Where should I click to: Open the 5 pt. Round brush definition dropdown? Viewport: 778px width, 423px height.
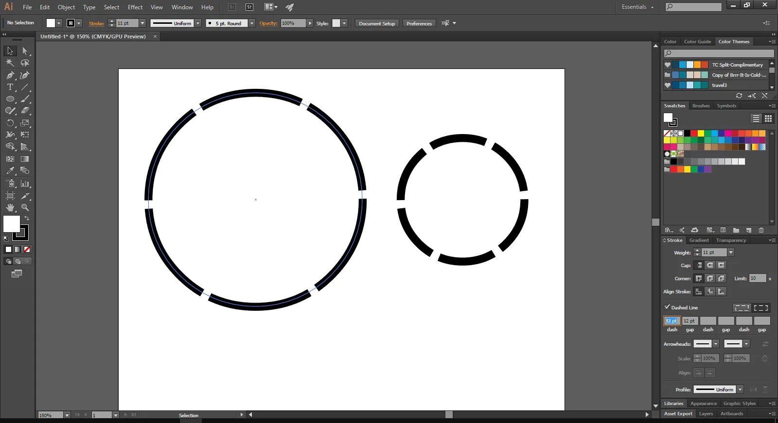[x=252, y=23]
